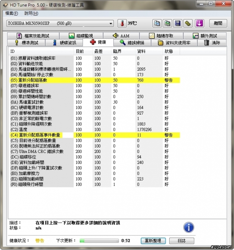
Task: Select row (C5) 目前待分配扇區數量
Action: (x=95, y=141)
